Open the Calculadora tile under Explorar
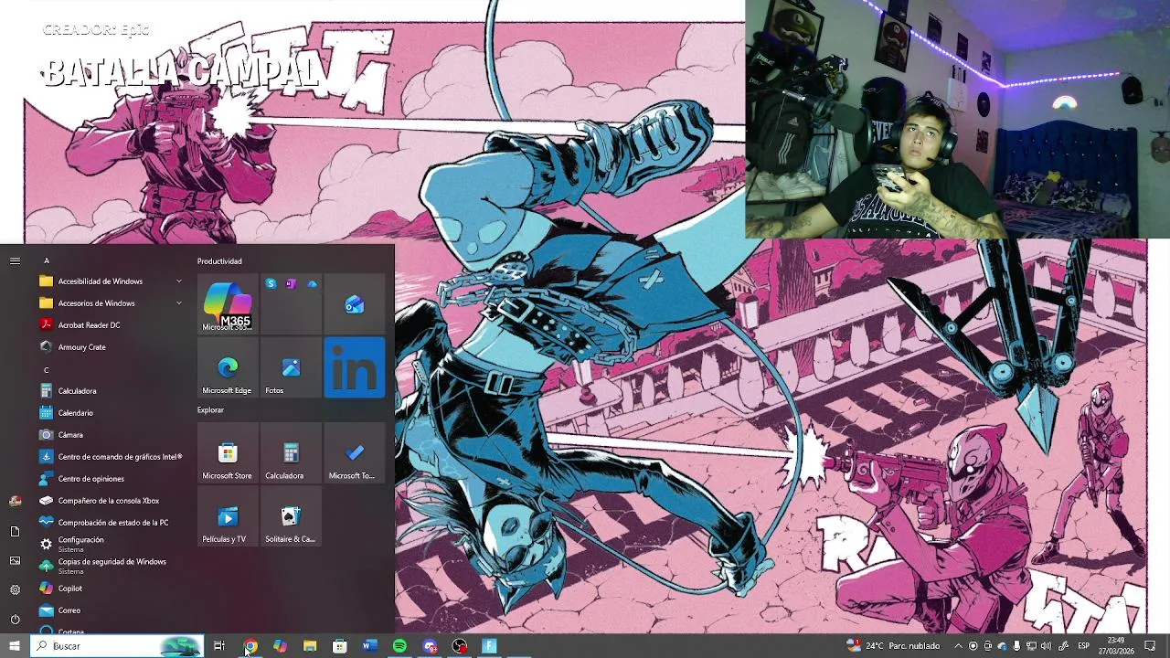 click(x=291, y=453)
